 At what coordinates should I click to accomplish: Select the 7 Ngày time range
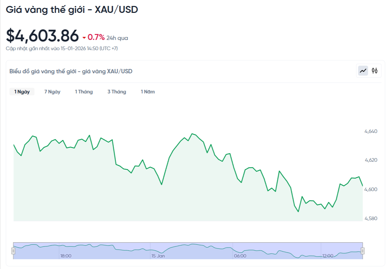[x=52, y=92]
